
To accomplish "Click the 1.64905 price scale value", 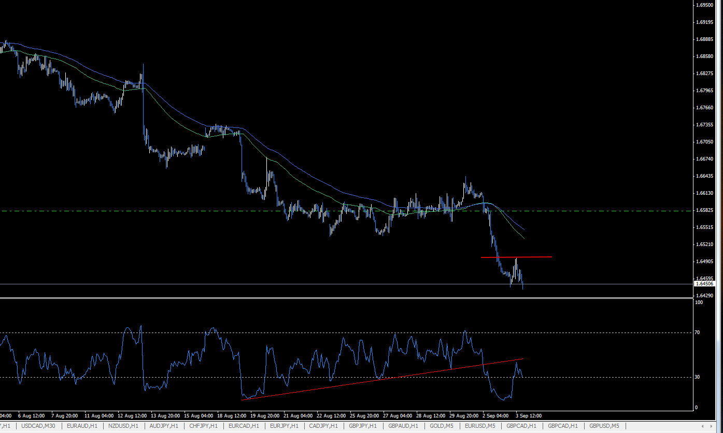I will coord(704,262).
